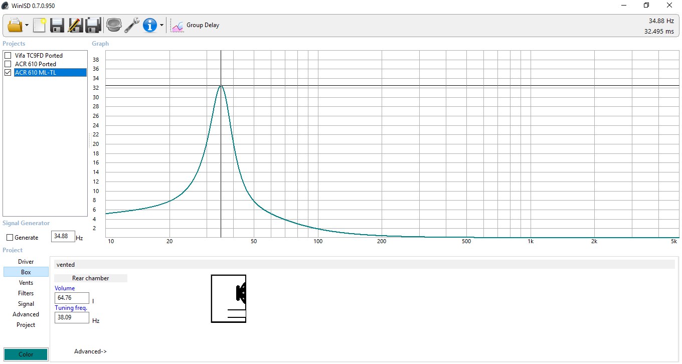Click the 32.495 ms cursor readout

tap(659, 31)
